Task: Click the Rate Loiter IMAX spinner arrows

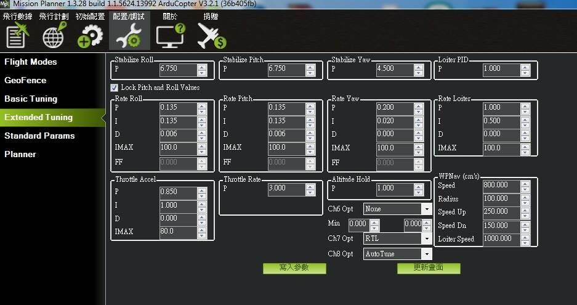Action: [525, 149]
